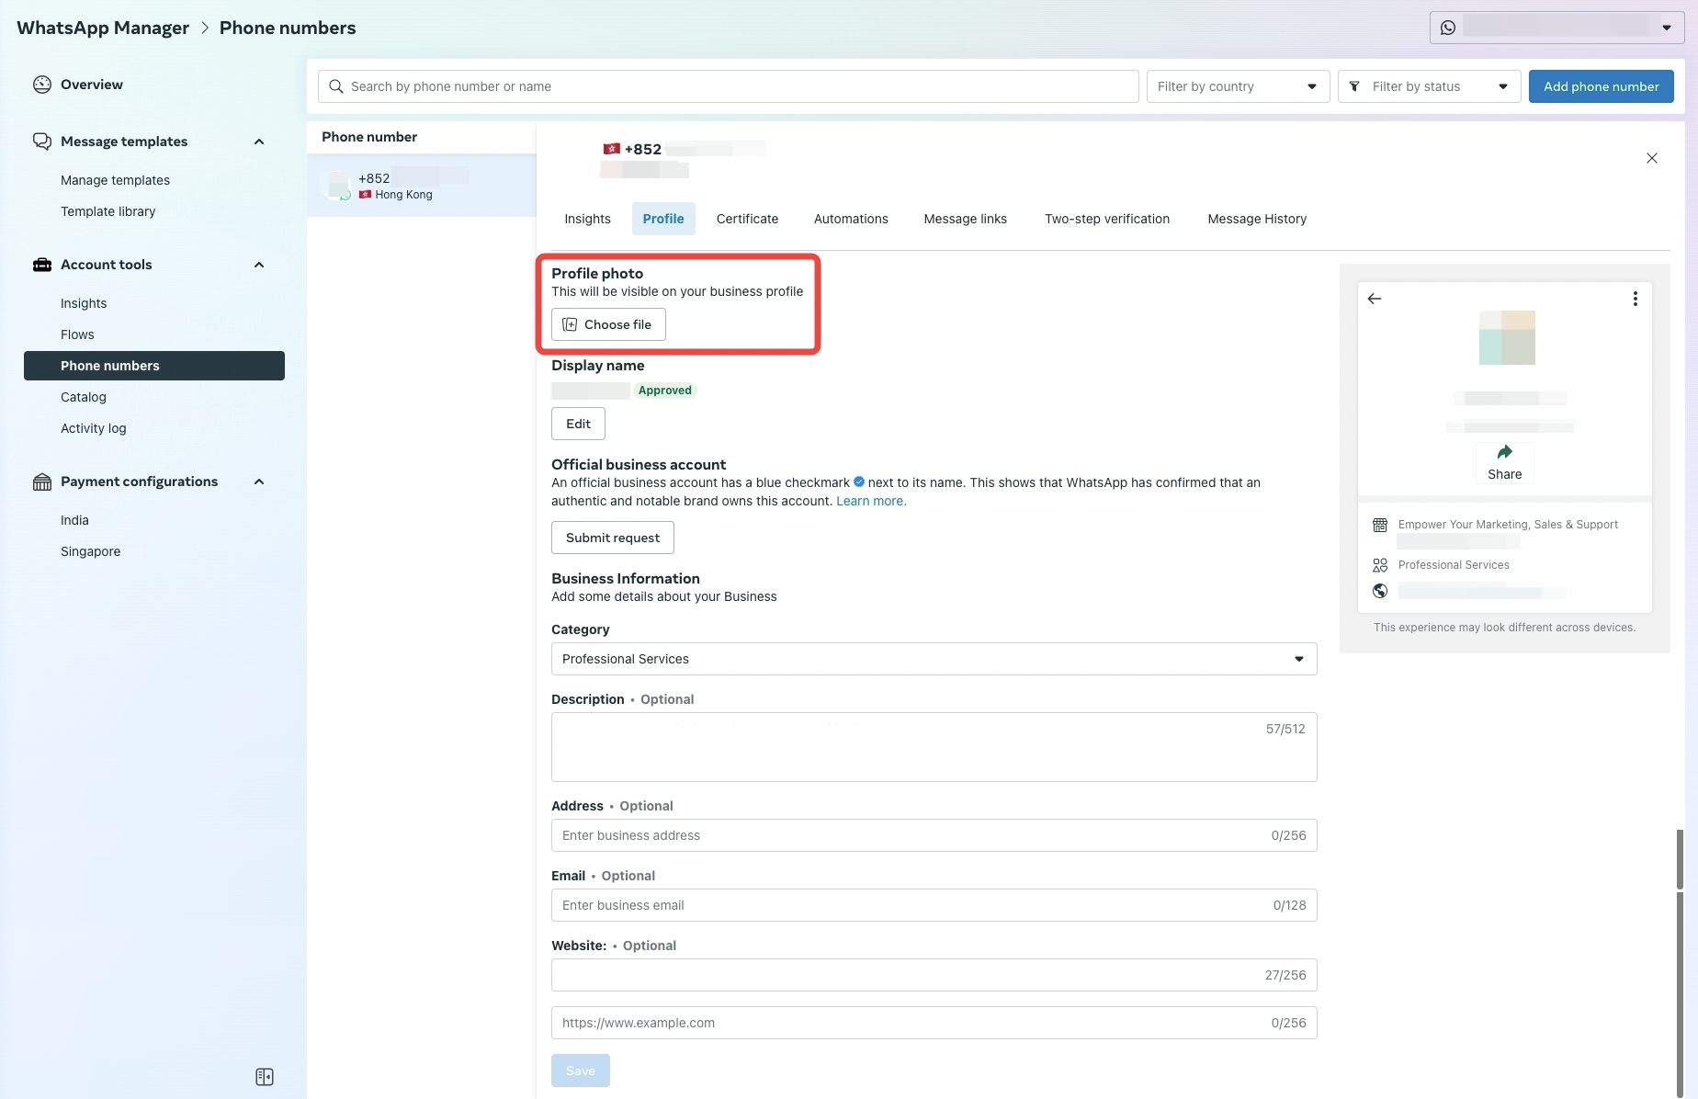Open the Filter by country dropdown

1238,86
